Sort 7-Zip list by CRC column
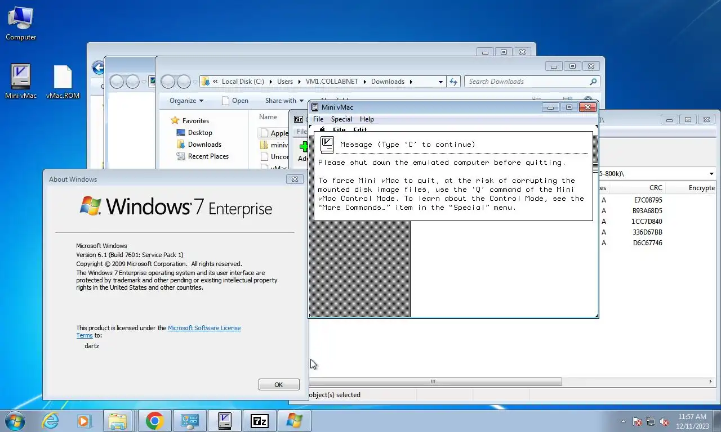721x432 pixels. [657, 188]
